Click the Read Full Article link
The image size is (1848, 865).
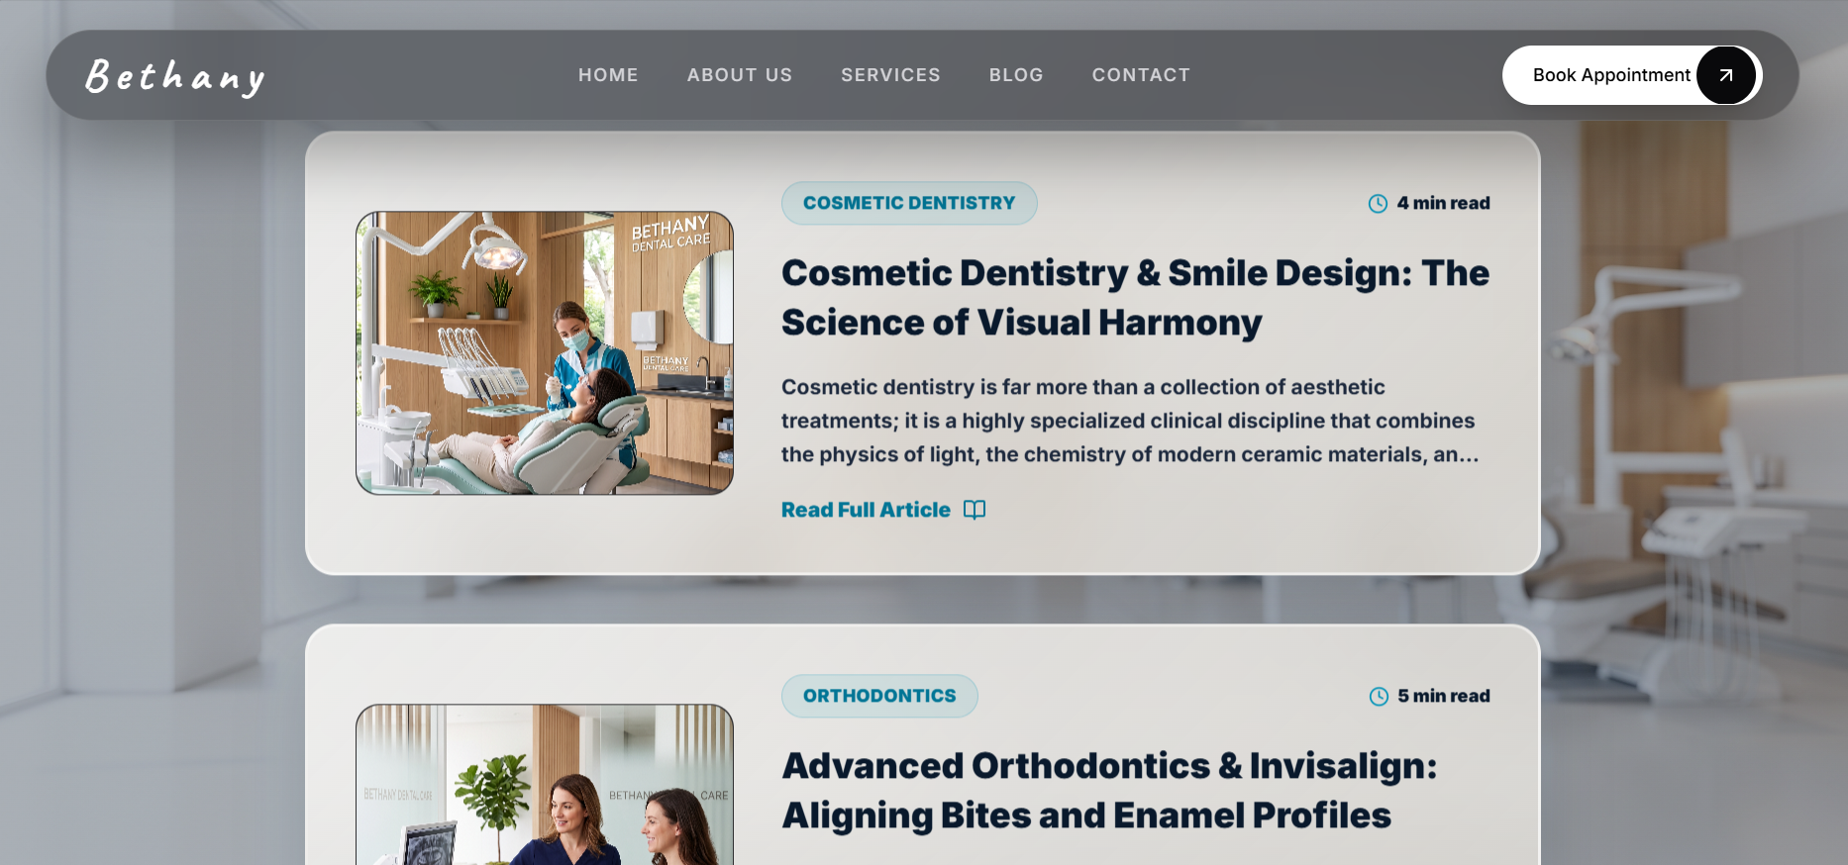(883, 510)
